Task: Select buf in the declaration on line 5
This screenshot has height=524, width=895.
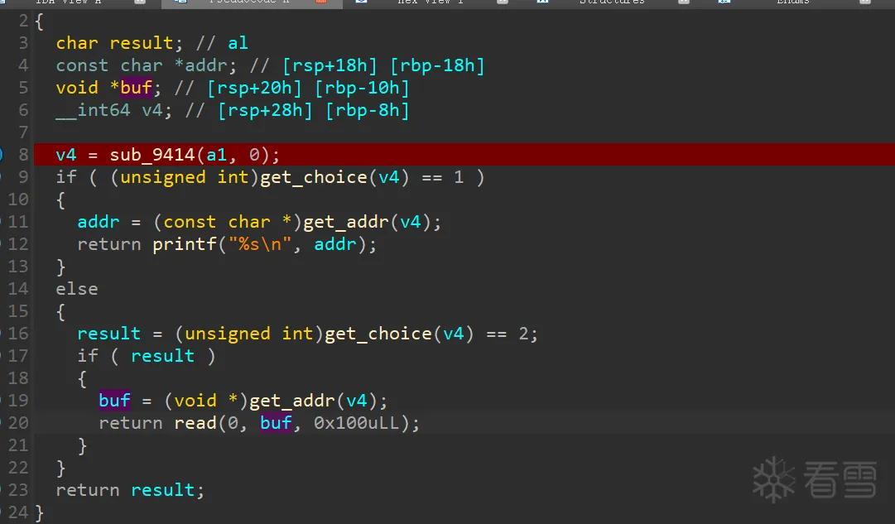Action: (136, 88)
